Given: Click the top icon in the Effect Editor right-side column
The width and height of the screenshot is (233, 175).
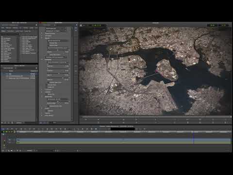Looking at the screenshot, I should pyautogui.click(x=76, y=25).
